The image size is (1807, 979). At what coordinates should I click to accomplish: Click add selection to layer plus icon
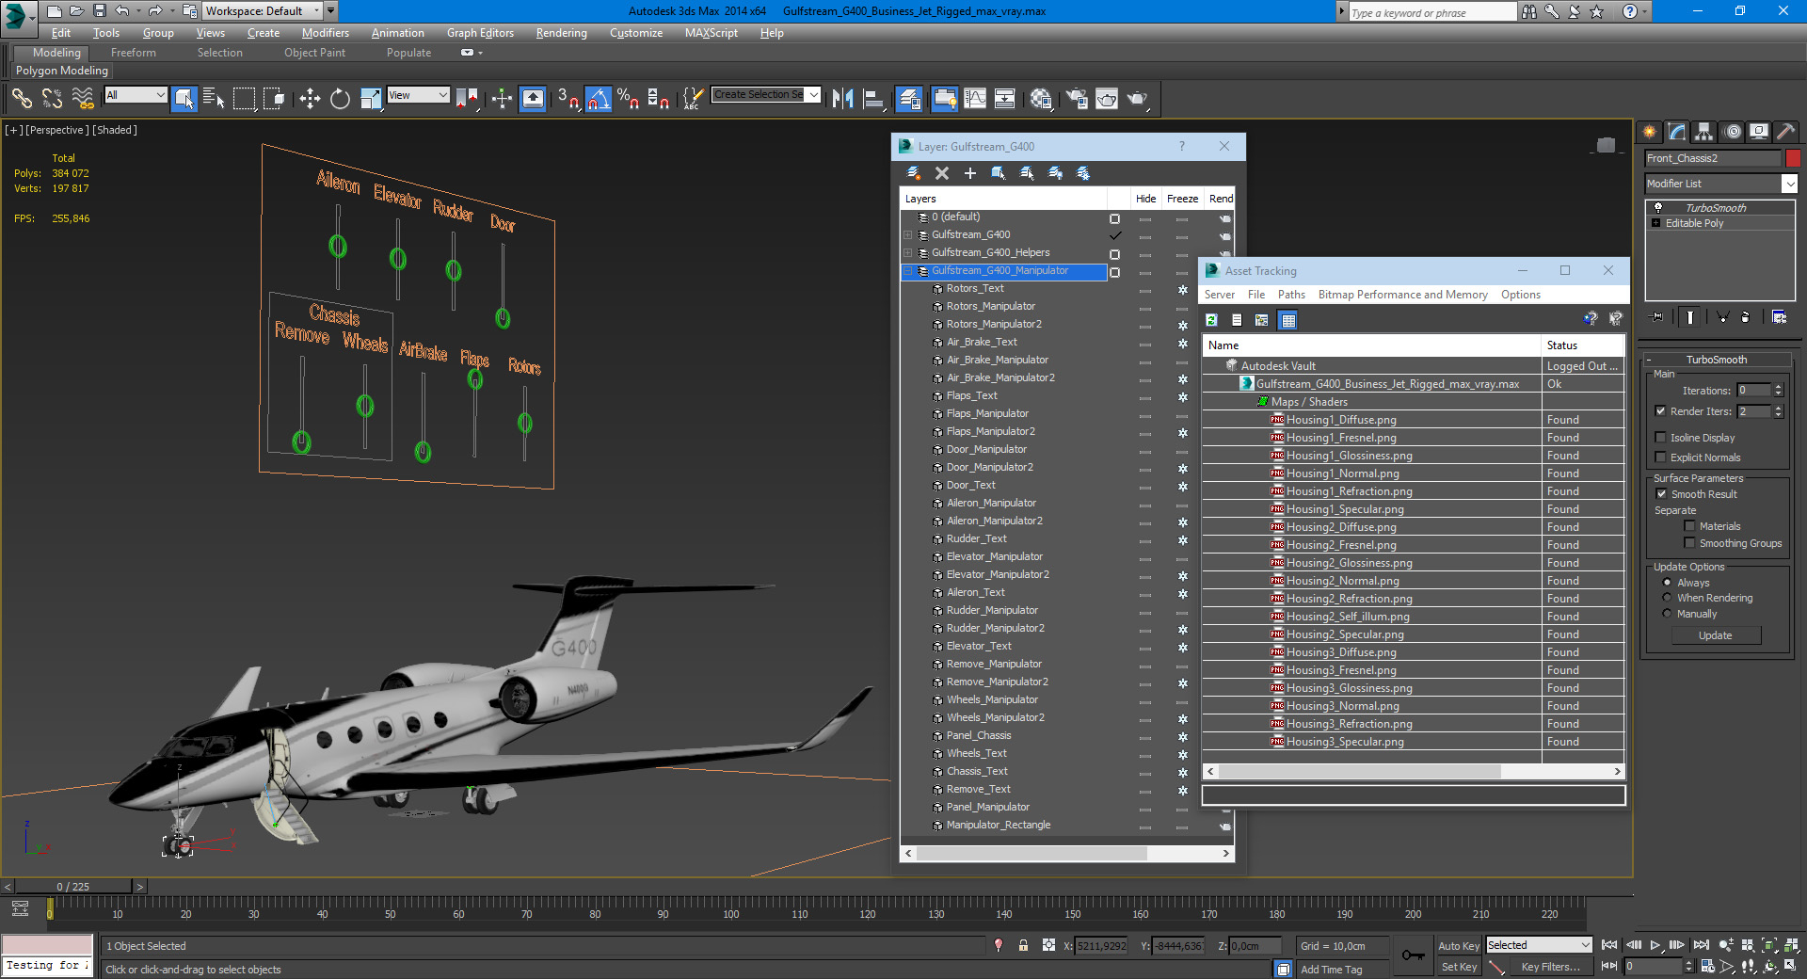(969, 173)
